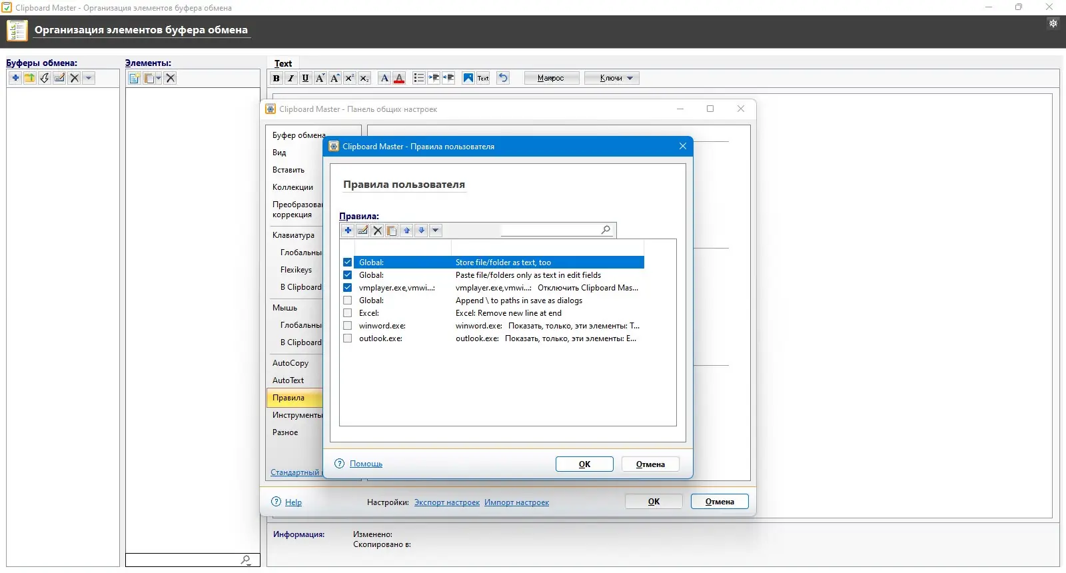Open the Flexikeys settings section
Image resolution: width=1066 pixels, height=573 pixels.
point(296,270)
